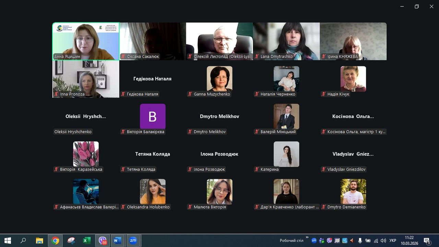This screenshot has width=439, height=247.
Task: Click the muted mic icon beside Lana Dmytrashko
Action: pos(257,56)
